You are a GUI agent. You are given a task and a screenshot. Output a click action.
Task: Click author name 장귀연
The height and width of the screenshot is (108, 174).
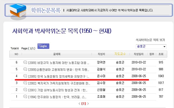click(101, 62)
